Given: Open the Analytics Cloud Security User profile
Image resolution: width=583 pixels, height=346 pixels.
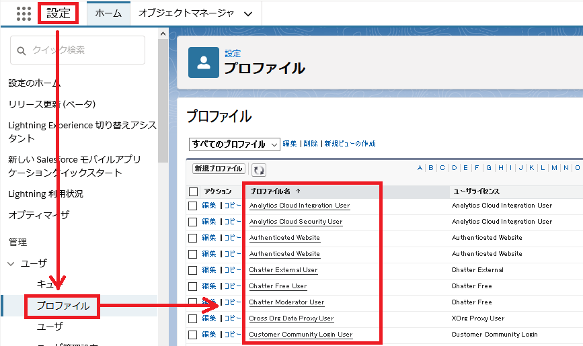Looking at the screenshot, I should [296, 222].
